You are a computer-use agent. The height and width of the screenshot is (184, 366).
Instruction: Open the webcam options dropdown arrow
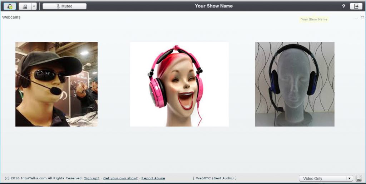[34, 6]
